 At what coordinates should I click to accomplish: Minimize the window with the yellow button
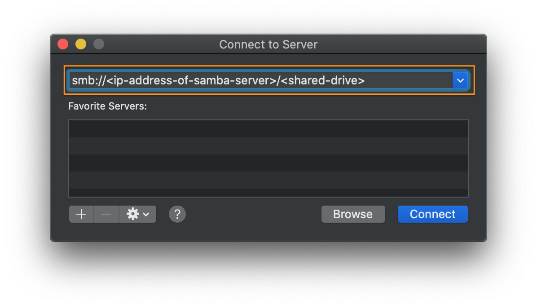(x=81, y=44)
